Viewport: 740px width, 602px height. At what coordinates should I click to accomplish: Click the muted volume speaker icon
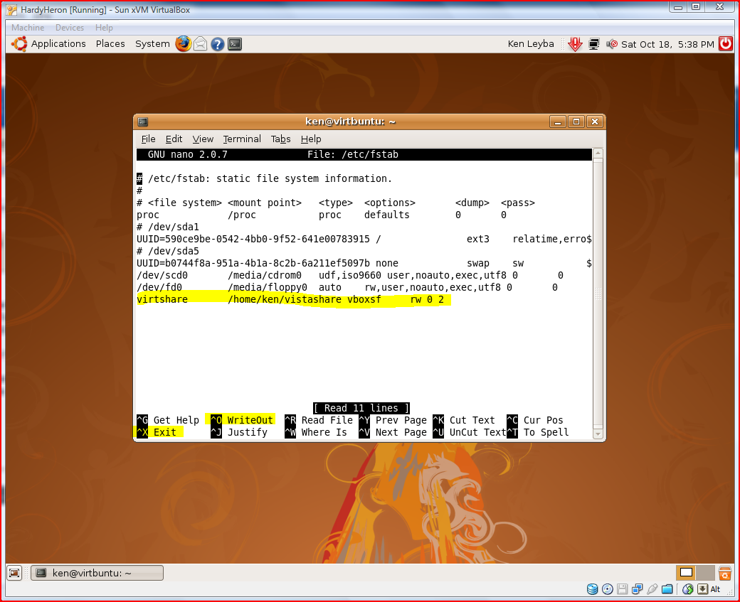pyautogui.click(x=612, y=44)
